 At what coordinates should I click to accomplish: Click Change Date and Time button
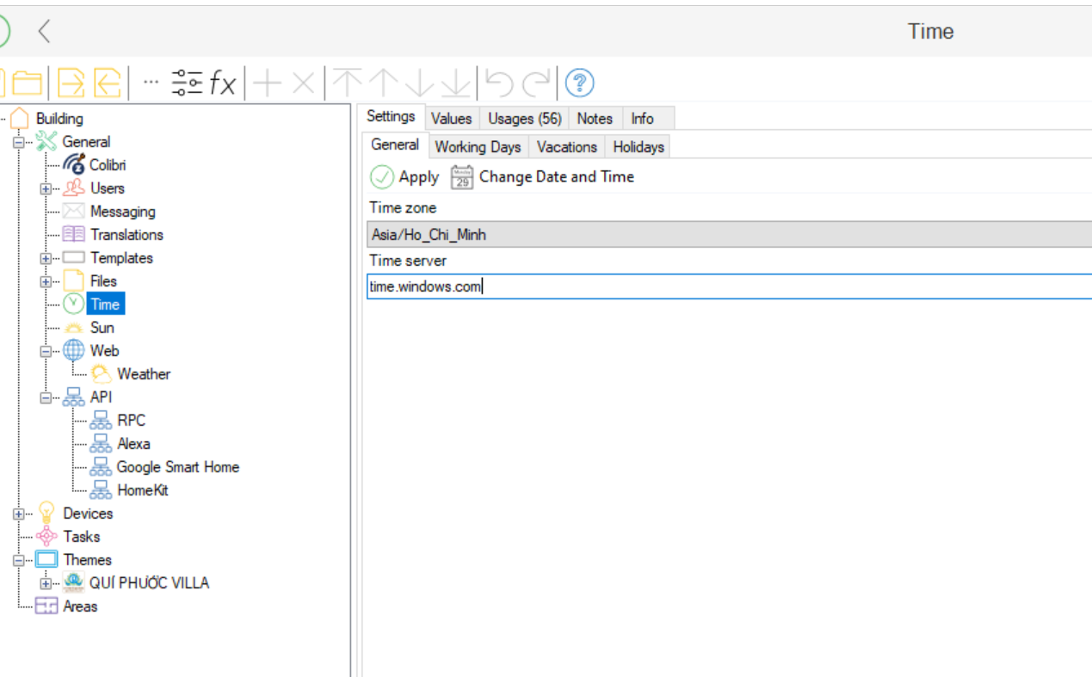click(544, 177)
